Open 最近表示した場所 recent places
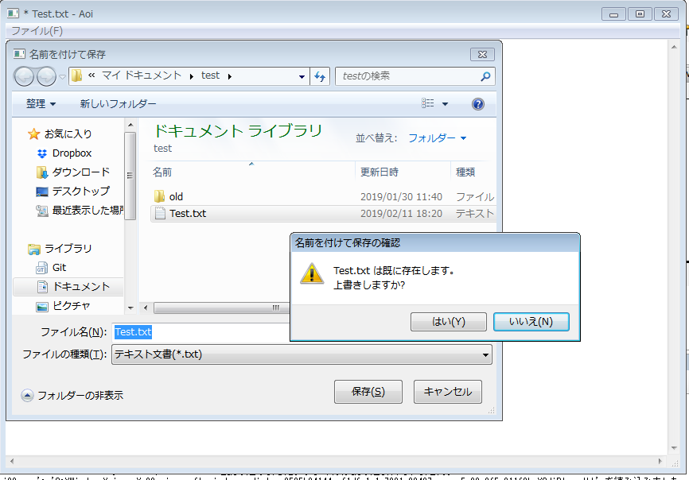 point(80,211)
